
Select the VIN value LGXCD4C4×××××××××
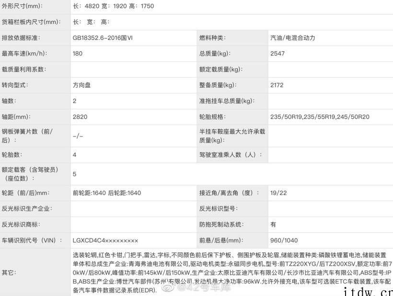[x=105, y=240]
